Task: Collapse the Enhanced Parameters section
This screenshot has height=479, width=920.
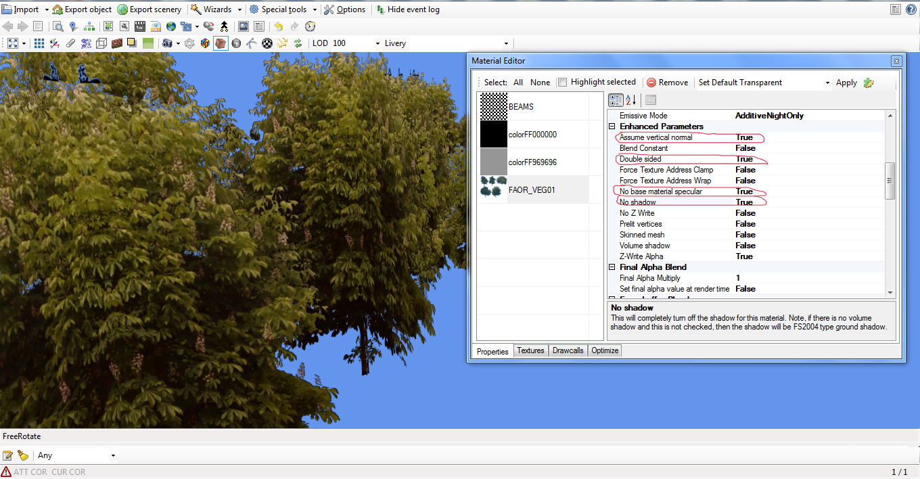Action: point(613,127)
